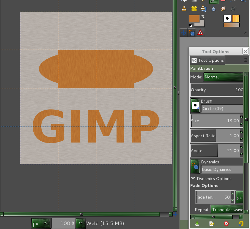This screenshot has height=229, width=250.
Task: Click the Fade length slider field
Action: coord(213,197)
